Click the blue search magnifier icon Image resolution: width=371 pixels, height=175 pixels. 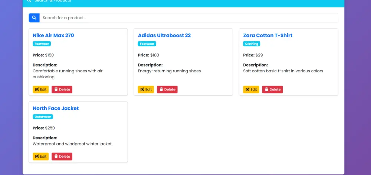[34, 18]
